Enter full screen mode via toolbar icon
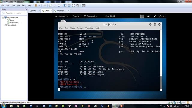This screenshot has width=192, height=108. [73, 5]
